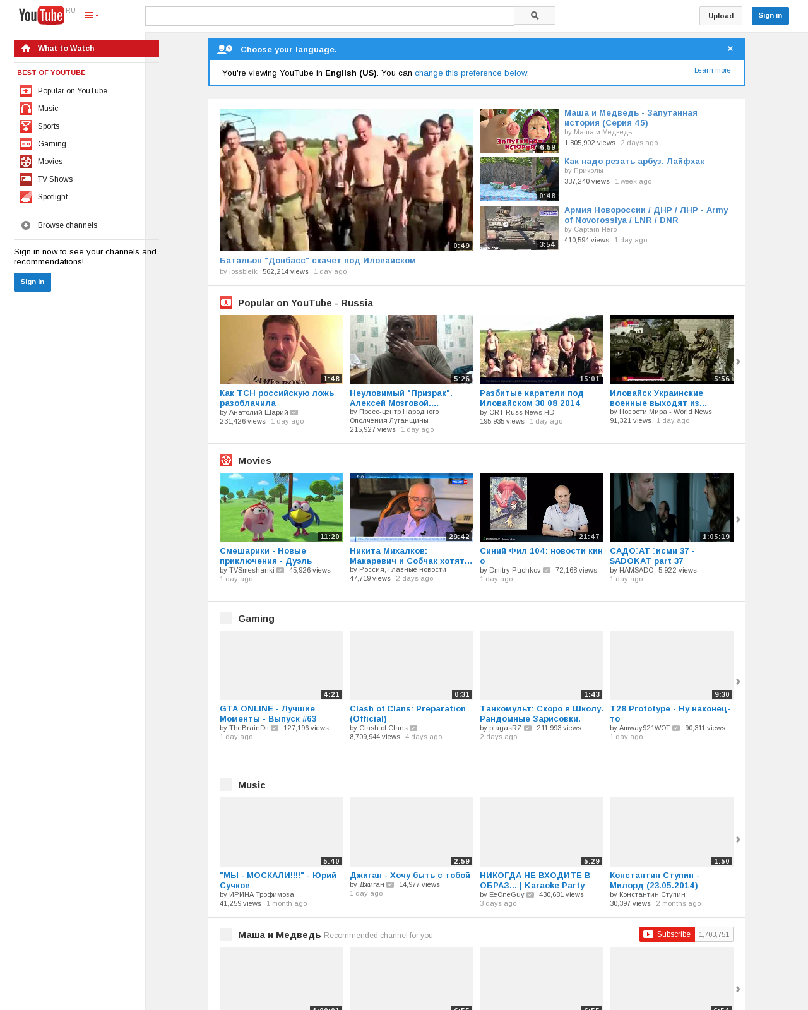Image resolution: width=808 pixels, height=1010 pixels.
Task: Open Как ТСН российскую ложь разоблачила thumbnail
Action: pyautogui.click(x=282, y=350)
